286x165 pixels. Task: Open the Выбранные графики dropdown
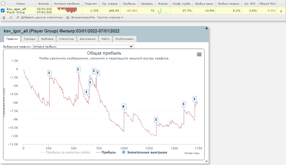(83, 47)
